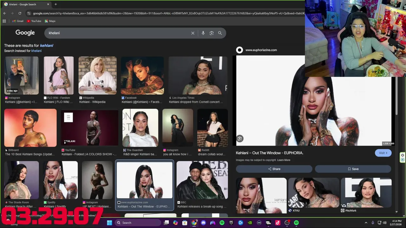The width and height of the screenshot is (406, 228).
Task: Click the preview panel vertical scrollbar
Action: tap(396, 96)
